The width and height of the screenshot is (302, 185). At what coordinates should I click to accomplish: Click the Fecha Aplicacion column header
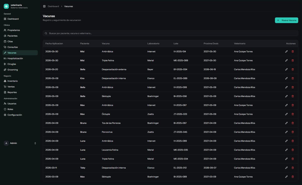point(54,43)
